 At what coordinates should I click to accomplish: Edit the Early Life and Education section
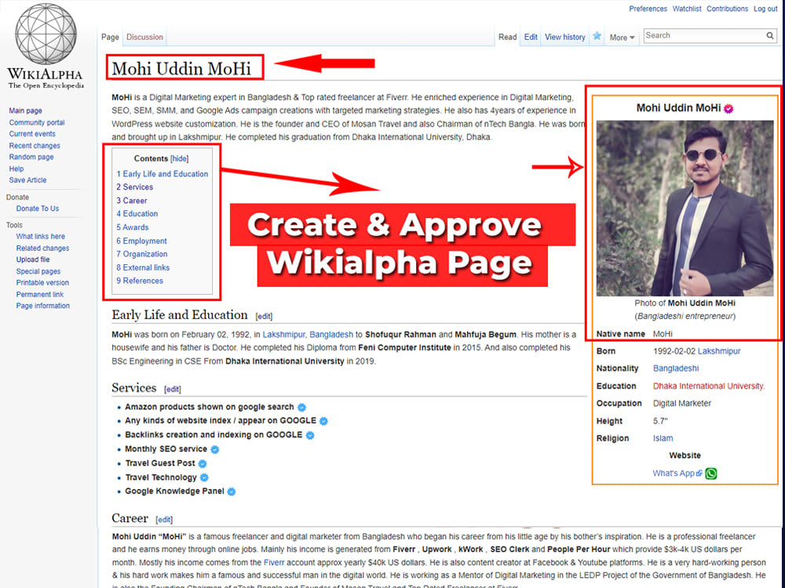click(264, 317)
